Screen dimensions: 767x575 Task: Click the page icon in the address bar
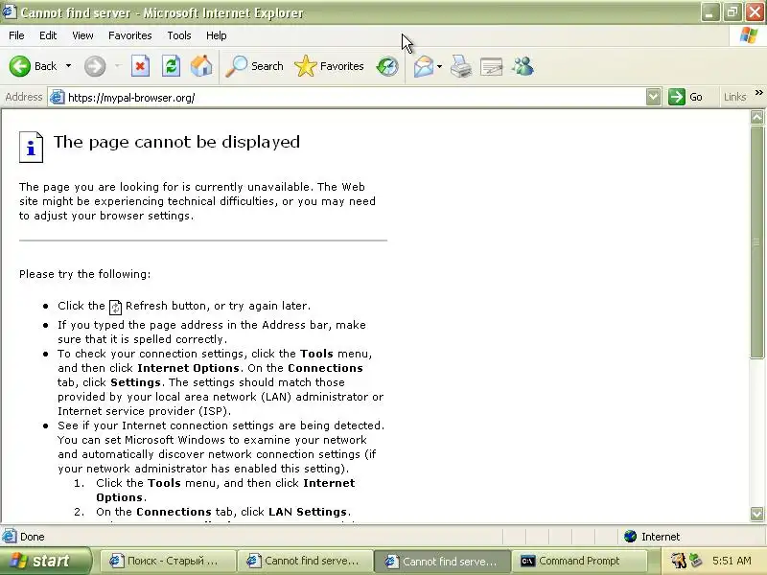[x=58, y=97]
